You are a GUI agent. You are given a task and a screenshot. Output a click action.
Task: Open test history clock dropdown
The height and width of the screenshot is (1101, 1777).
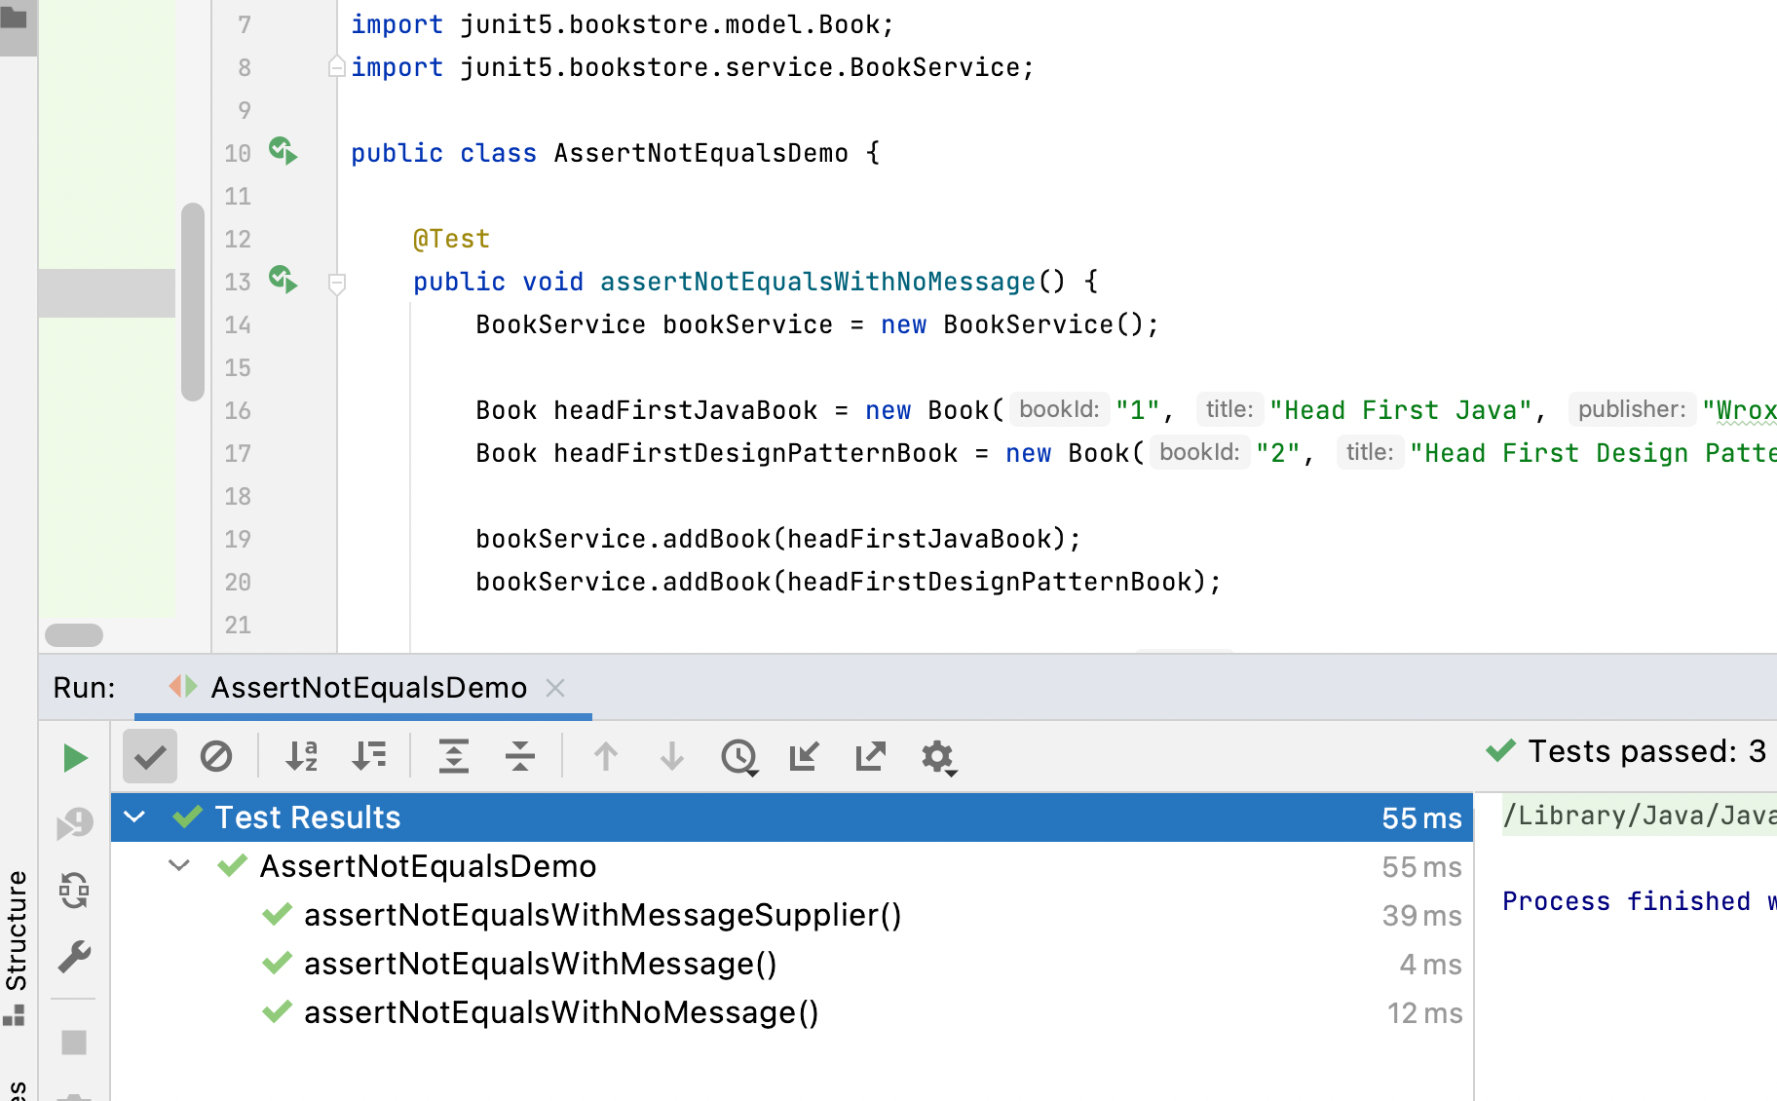click(739, 757)
